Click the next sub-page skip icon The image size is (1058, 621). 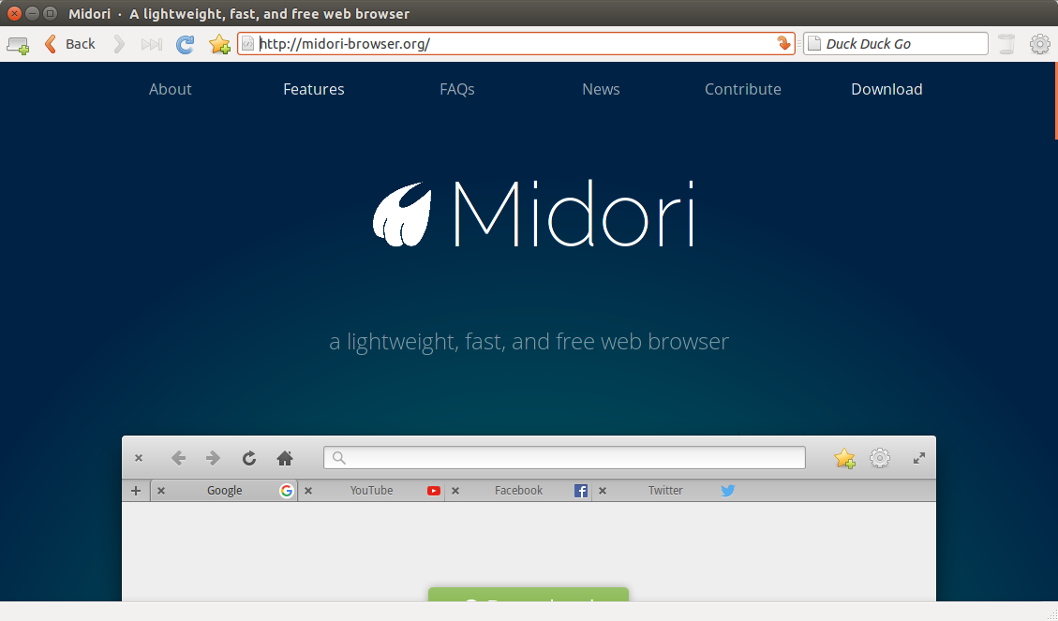click(x=151, y=45)
